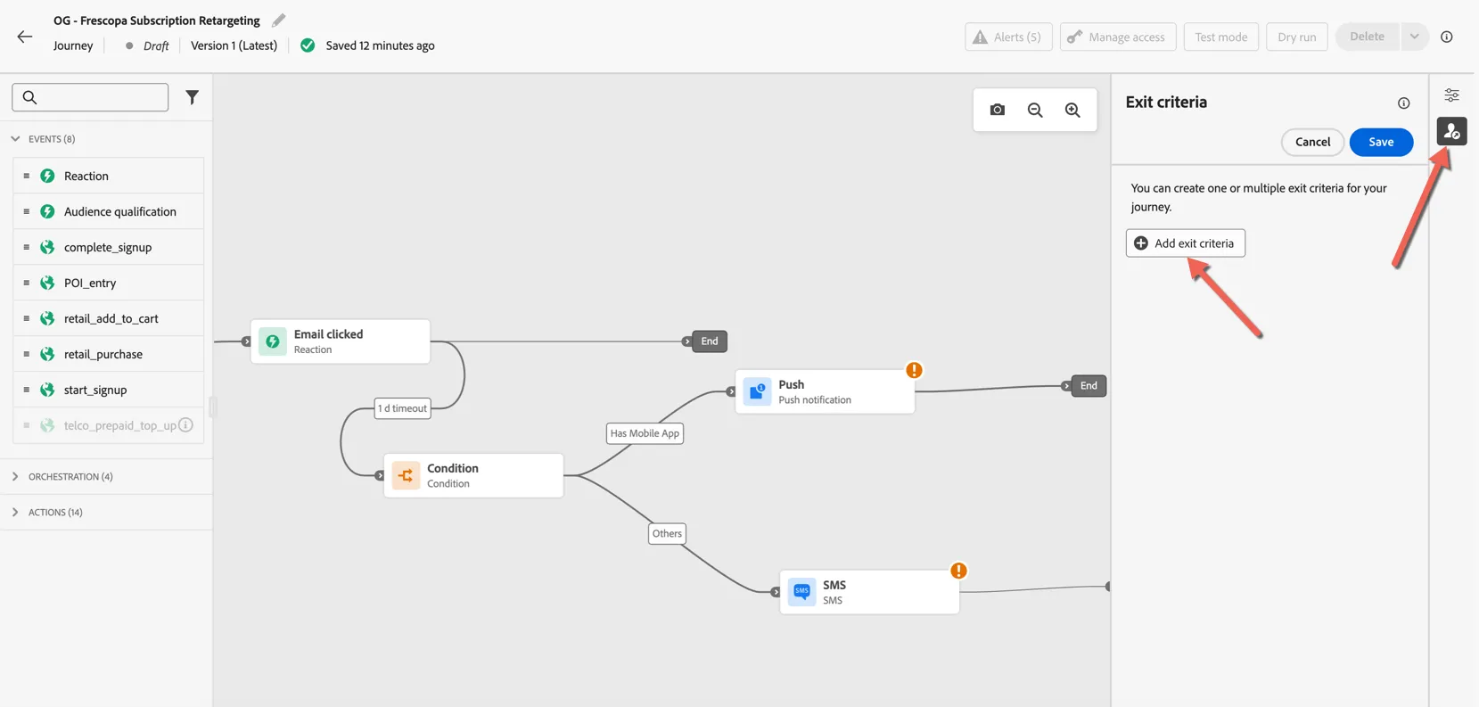Open journey properties using the sliders icon

pos(1452,95)
